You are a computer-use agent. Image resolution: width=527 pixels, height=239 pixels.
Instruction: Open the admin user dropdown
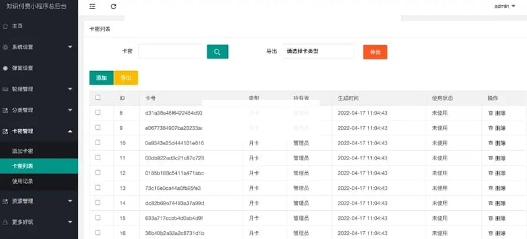(x=505, y=6)
